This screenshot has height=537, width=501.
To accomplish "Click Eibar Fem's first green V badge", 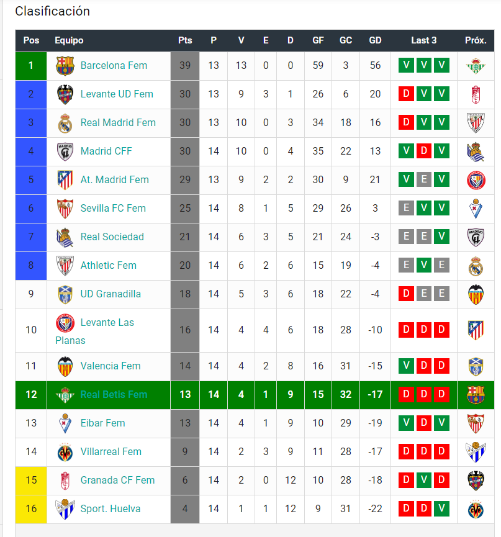I will click(406, 423).
